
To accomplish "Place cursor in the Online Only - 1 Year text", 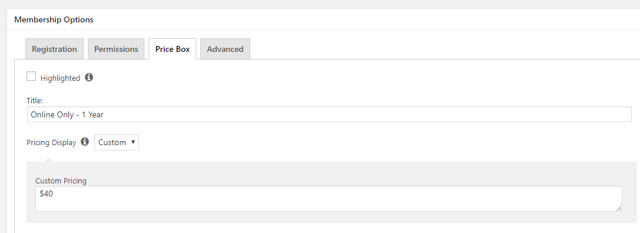I will [67, 115].
